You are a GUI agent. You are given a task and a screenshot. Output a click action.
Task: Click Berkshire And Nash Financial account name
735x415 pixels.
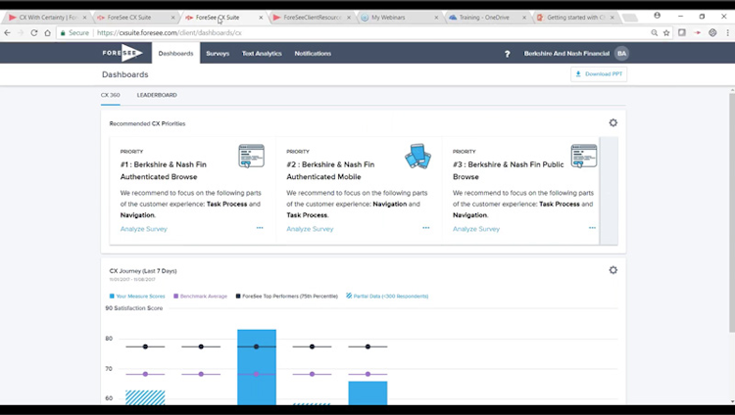tap(566, 54)
